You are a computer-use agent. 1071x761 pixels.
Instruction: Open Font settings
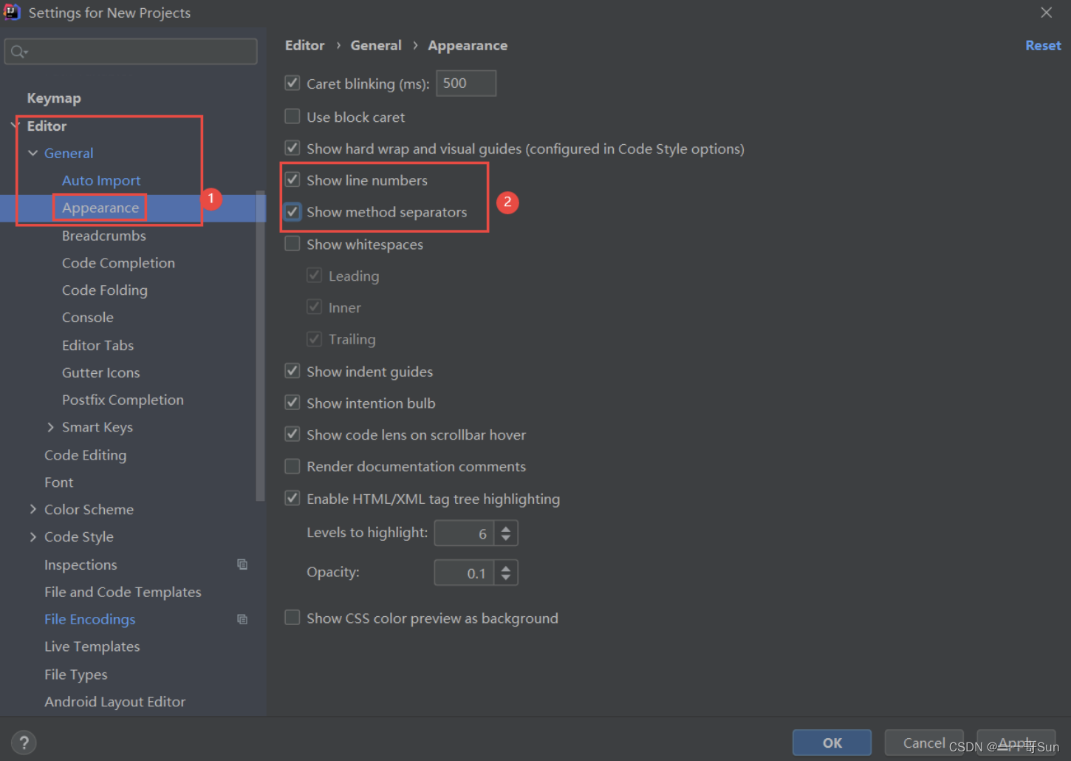(59, 482)
